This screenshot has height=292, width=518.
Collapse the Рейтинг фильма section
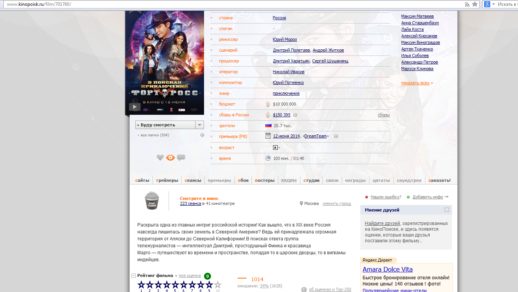coord(133,275)
